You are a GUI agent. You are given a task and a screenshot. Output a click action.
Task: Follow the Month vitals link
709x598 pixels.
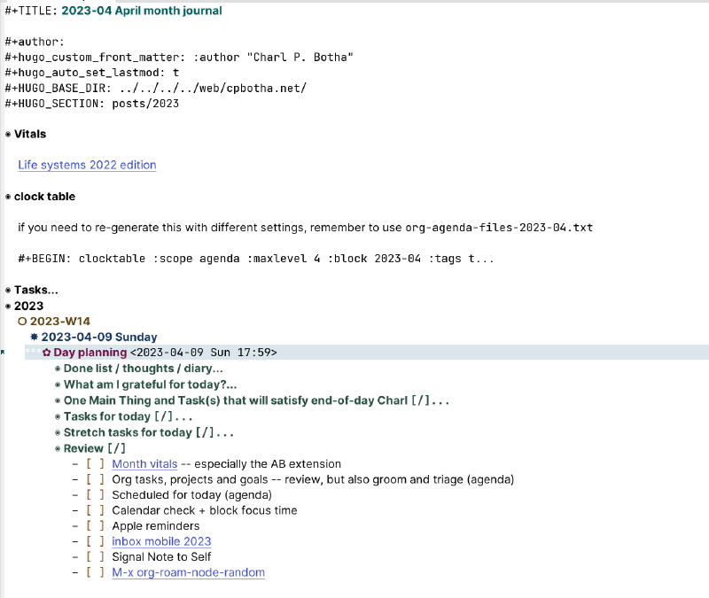[144, 463]
